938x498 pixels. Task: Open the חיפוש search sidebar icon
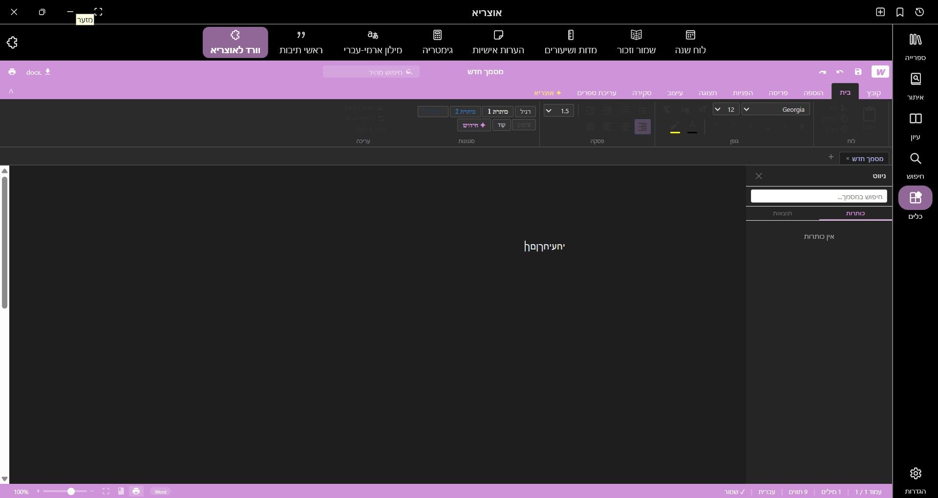(915, 166)
